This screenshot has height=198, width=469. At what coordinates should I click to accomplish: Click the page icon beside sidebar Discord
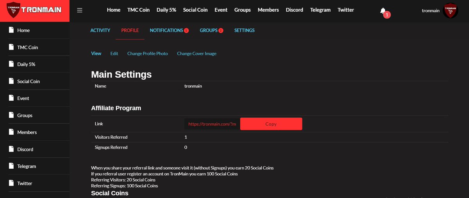(11, 149)
